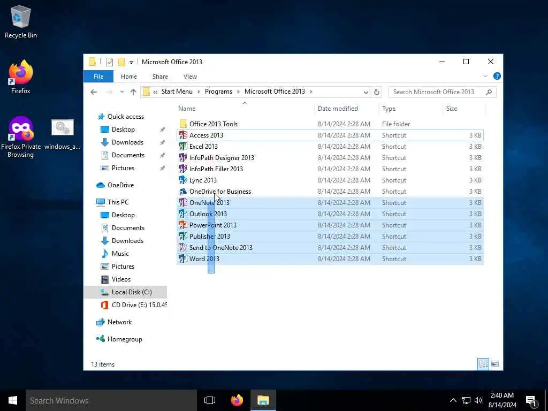Open the Home ribbon tab
Screen dimensions: 548x411
129,77
